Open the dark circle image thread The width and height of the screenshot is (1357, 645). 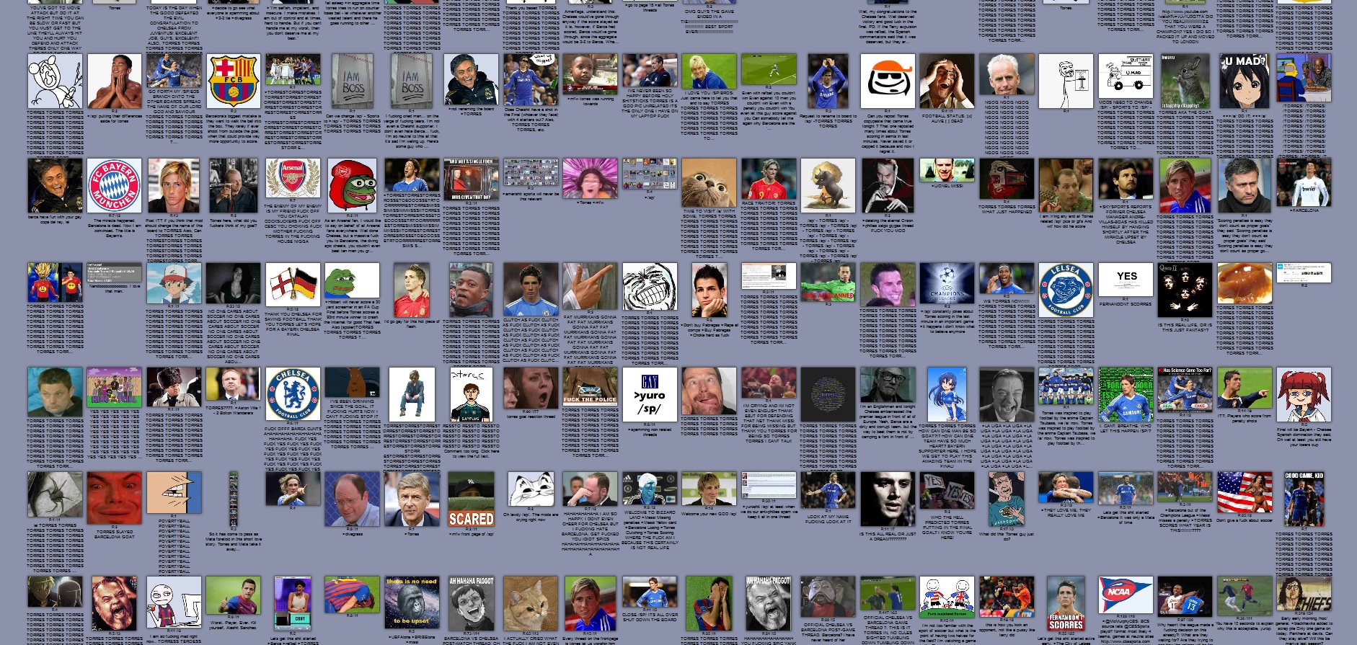[x=828, y=394]
